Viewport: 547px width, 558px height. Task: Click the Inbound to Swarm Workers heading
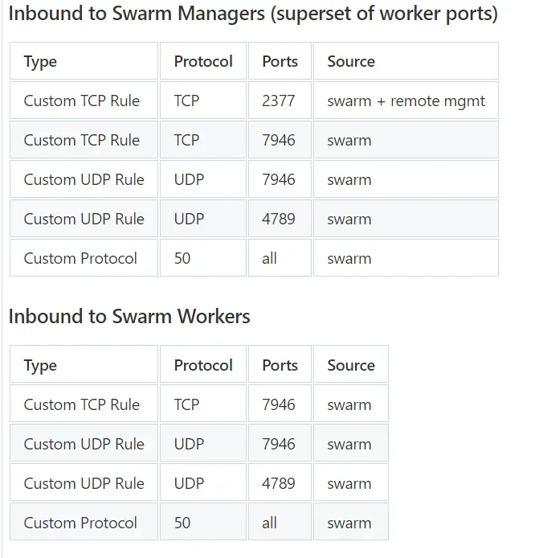click(129, 316)
